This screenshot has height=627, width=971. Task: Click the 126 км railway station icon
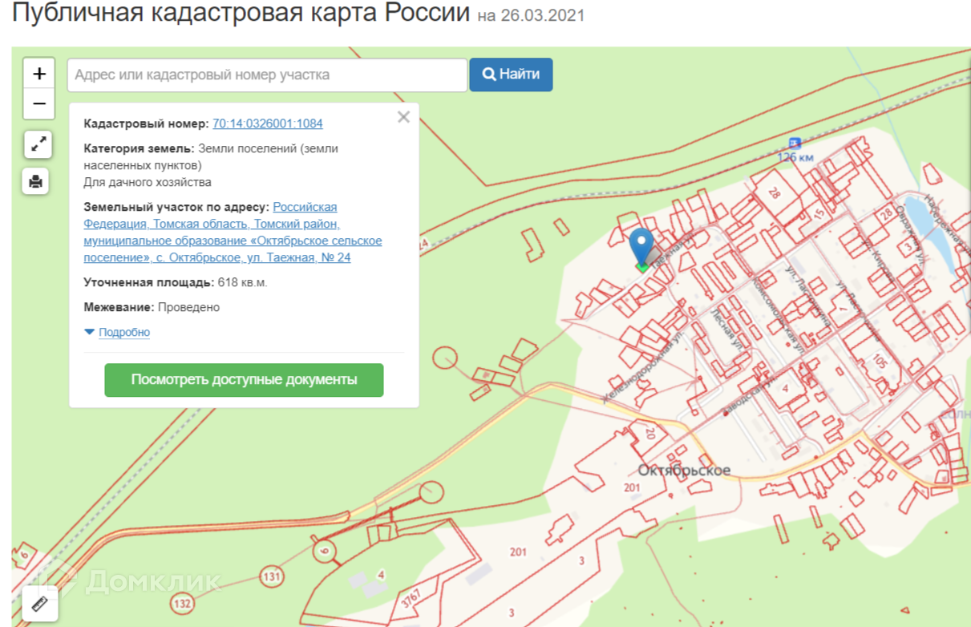pos(795,143)
